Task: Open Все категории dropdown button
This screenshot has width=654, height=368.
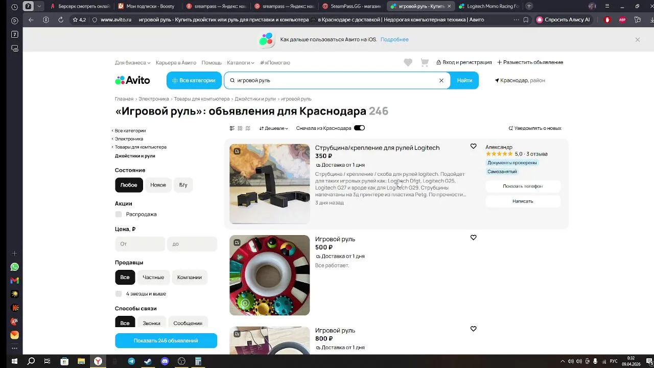Action: [194, 80]
